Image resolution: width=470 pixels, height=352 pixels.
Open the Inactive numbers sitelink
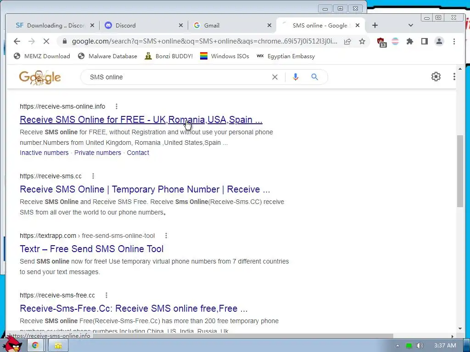click(x=44, y=153)
